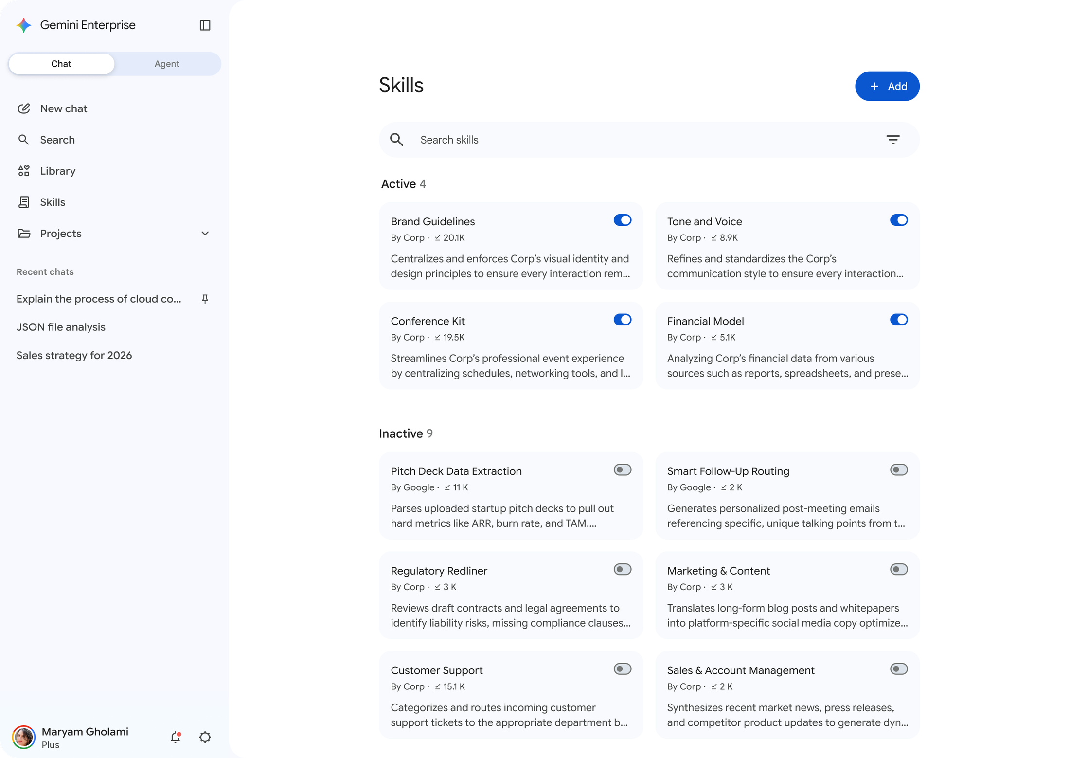This screenshot has height=758, width=1070.
Task: Click Conference Kit description text
Action: coord(510,366)
